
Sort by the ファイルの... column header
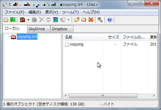(134, 37)
